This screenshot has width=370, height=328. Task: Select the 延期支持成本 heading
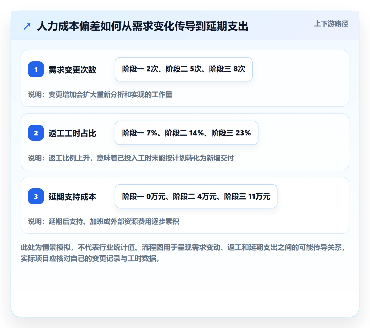(72, 197)
